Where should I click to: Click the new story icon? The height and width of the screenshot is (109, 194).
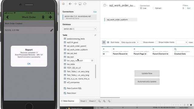[109, 101]
